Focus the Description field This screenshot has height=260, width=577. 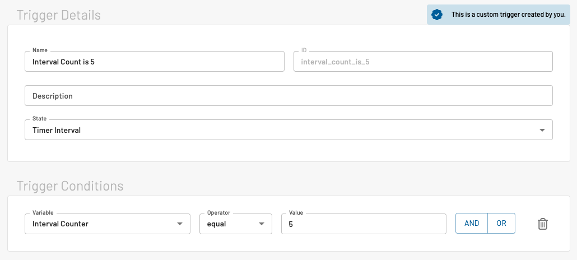coord(288,96)
